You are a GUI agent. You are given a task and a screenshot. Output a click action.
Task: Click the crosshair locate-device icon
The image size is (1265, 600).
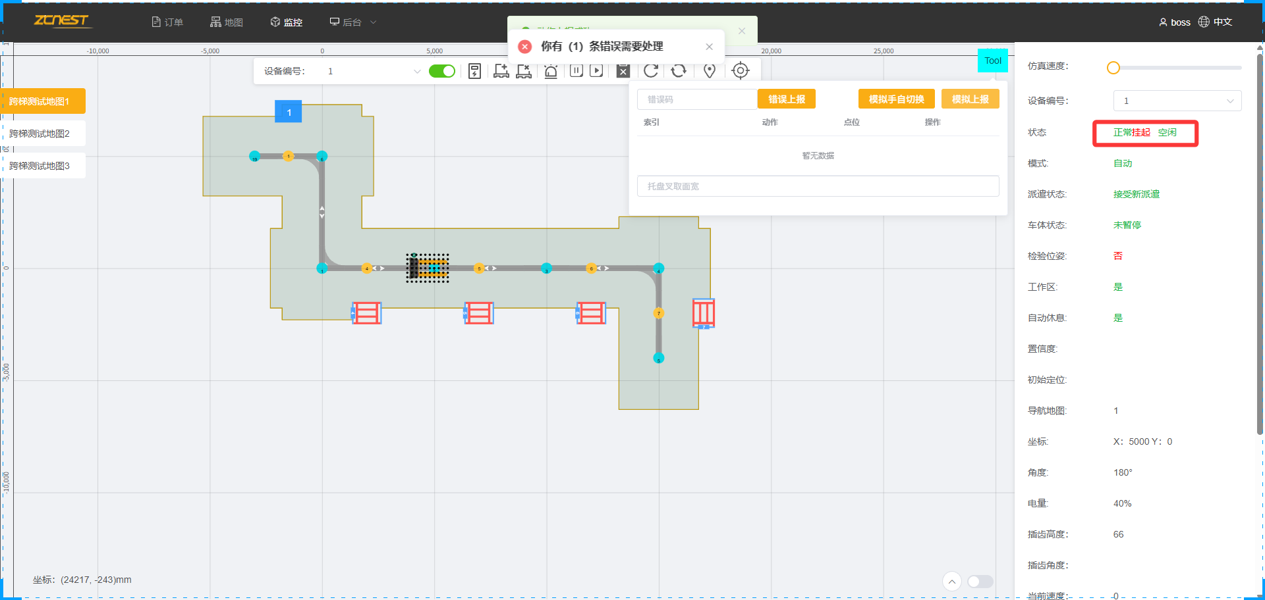point(741,70)
